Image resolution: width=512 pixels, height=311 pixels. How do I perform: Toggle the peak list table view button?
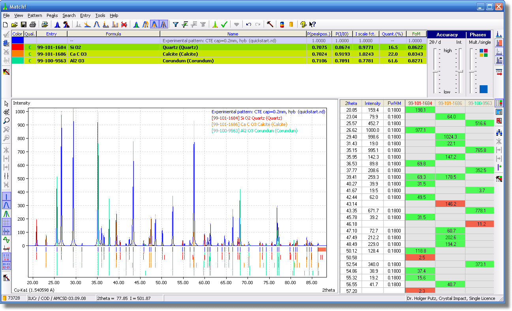499,103
